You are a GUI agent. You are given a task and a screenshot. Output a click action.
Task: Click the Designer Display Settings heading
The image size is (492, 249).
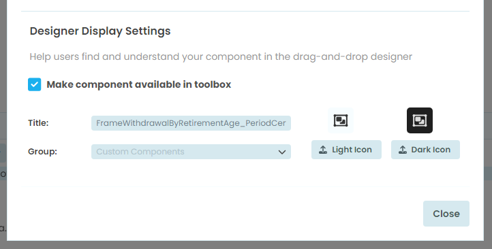coord(100,31)
